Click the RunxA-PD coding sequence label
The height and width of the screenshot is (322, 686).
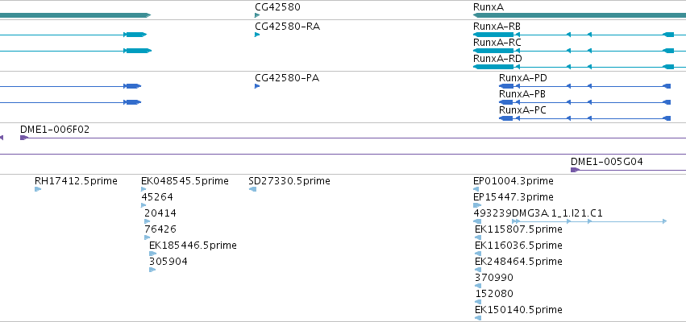pos(523,78)
